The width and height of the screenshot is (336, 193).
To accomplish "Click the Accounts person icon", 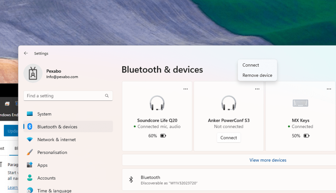I will coord(30,178).
